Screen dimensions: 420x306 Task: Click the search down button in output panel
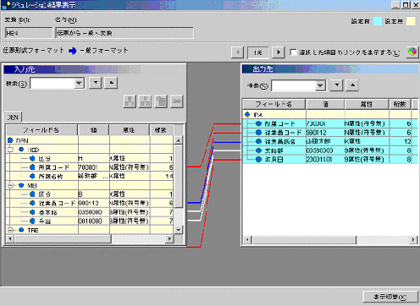pyautogui.click(x=337, y=85)
